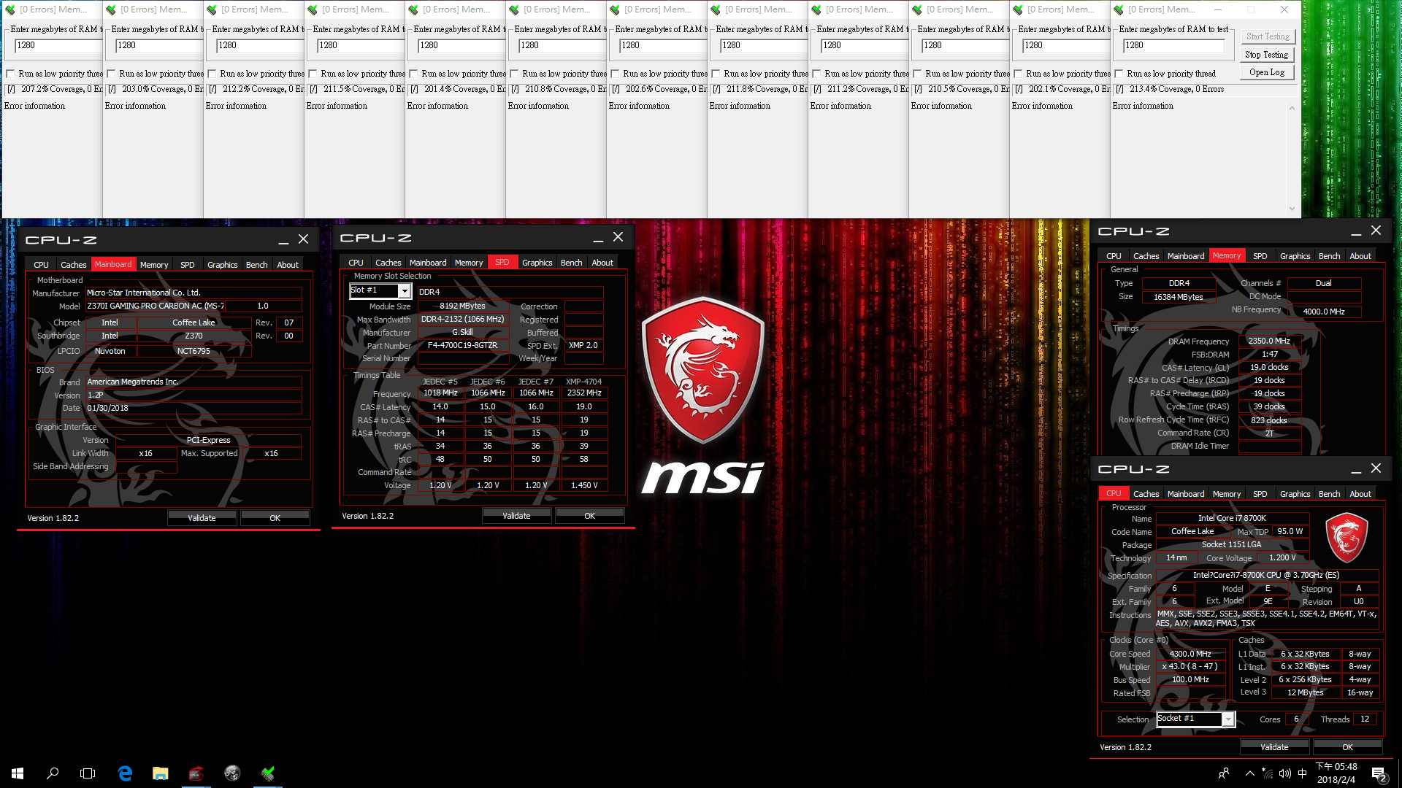The width and height of the screenshot is (1402, 788).
Task: Click the Validate button in CPU-Z mainboard window
Action: pyautogui.click(x=202, y=517)
